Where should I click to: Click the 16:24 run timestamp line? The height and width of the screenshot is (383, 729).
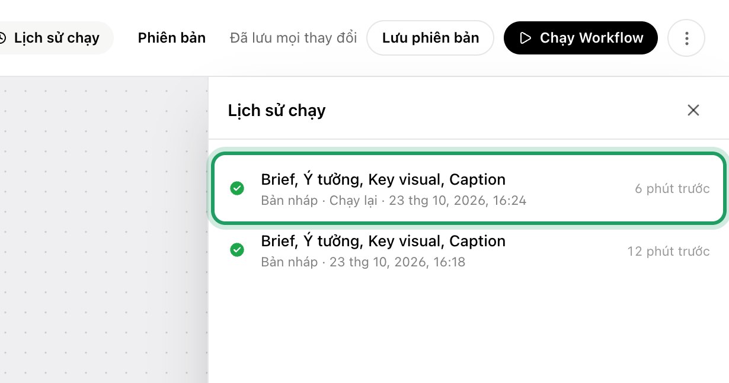click(x=394, y=201)
